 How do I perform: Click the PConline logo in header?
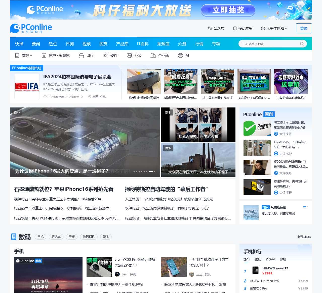(31, 28)
